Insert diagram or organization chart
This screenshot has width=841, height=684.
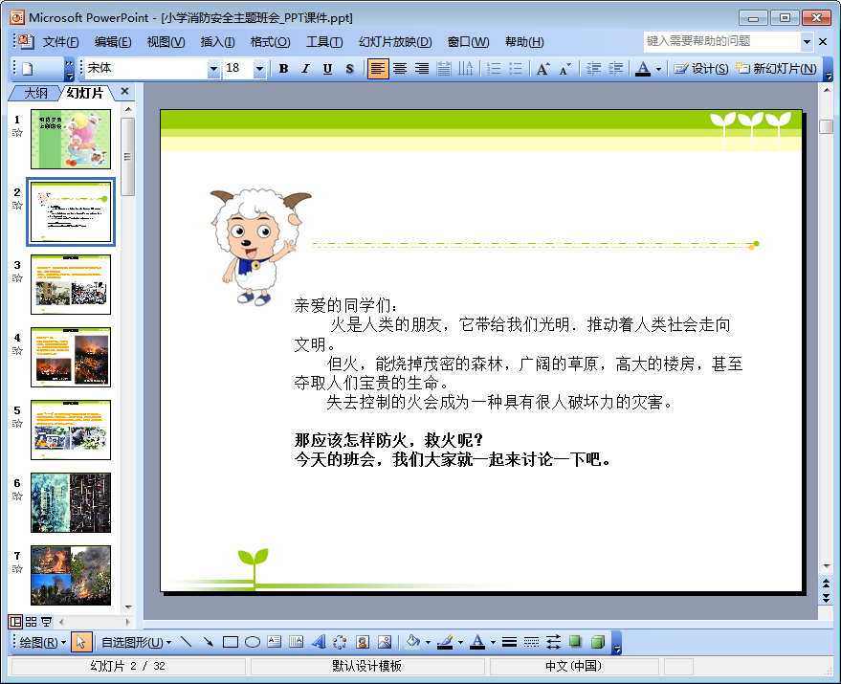340,642
